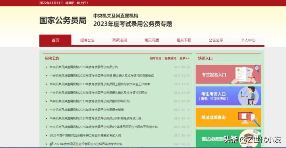This screenshot has height=148, width=286.
Task: Open the 中国银保监会招考职位专业科目大纲 notice
Action: point(85,136)
